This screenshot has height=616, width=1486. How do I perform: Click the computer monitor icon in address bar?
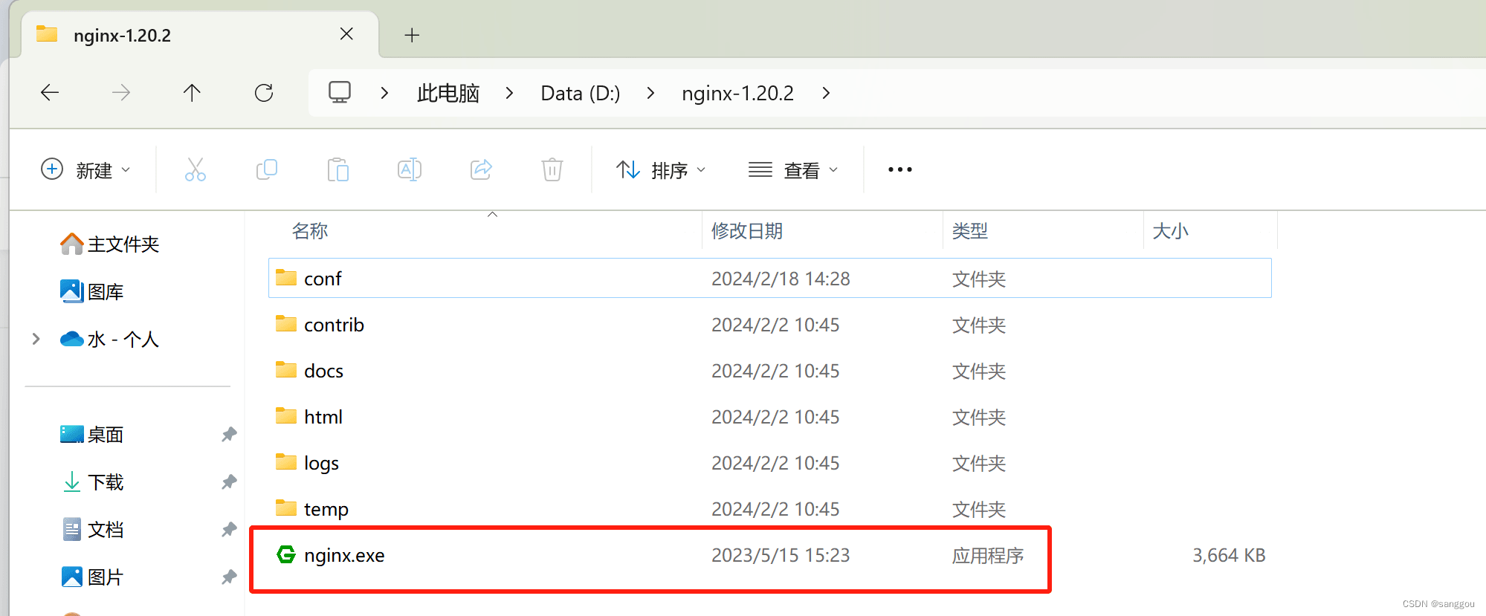click(340, 92)
